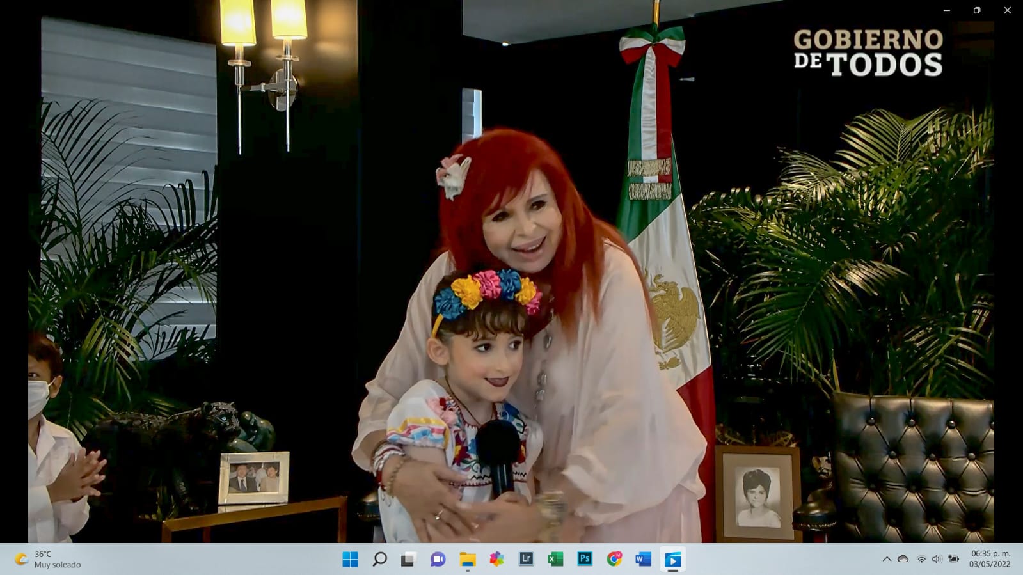Open Google Chrome from taskbar
Image resolution: width=1023 pixels, height=575 pixels.
(x=614, y=560)
